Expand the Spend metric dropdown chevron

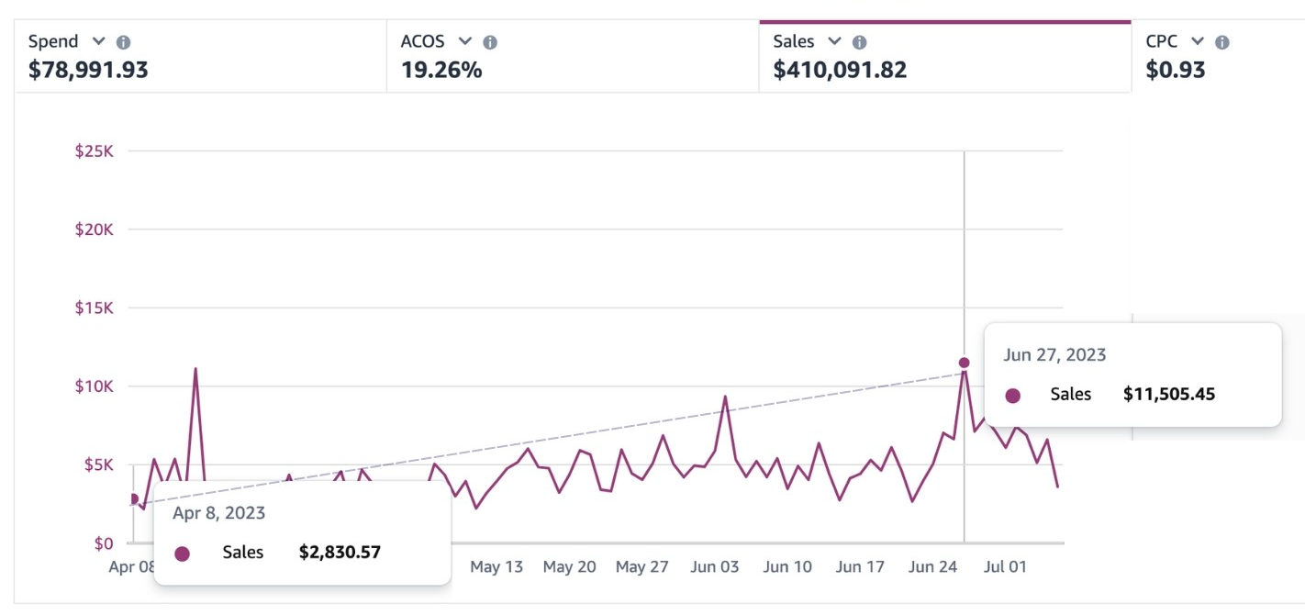[x=98, y=41]
